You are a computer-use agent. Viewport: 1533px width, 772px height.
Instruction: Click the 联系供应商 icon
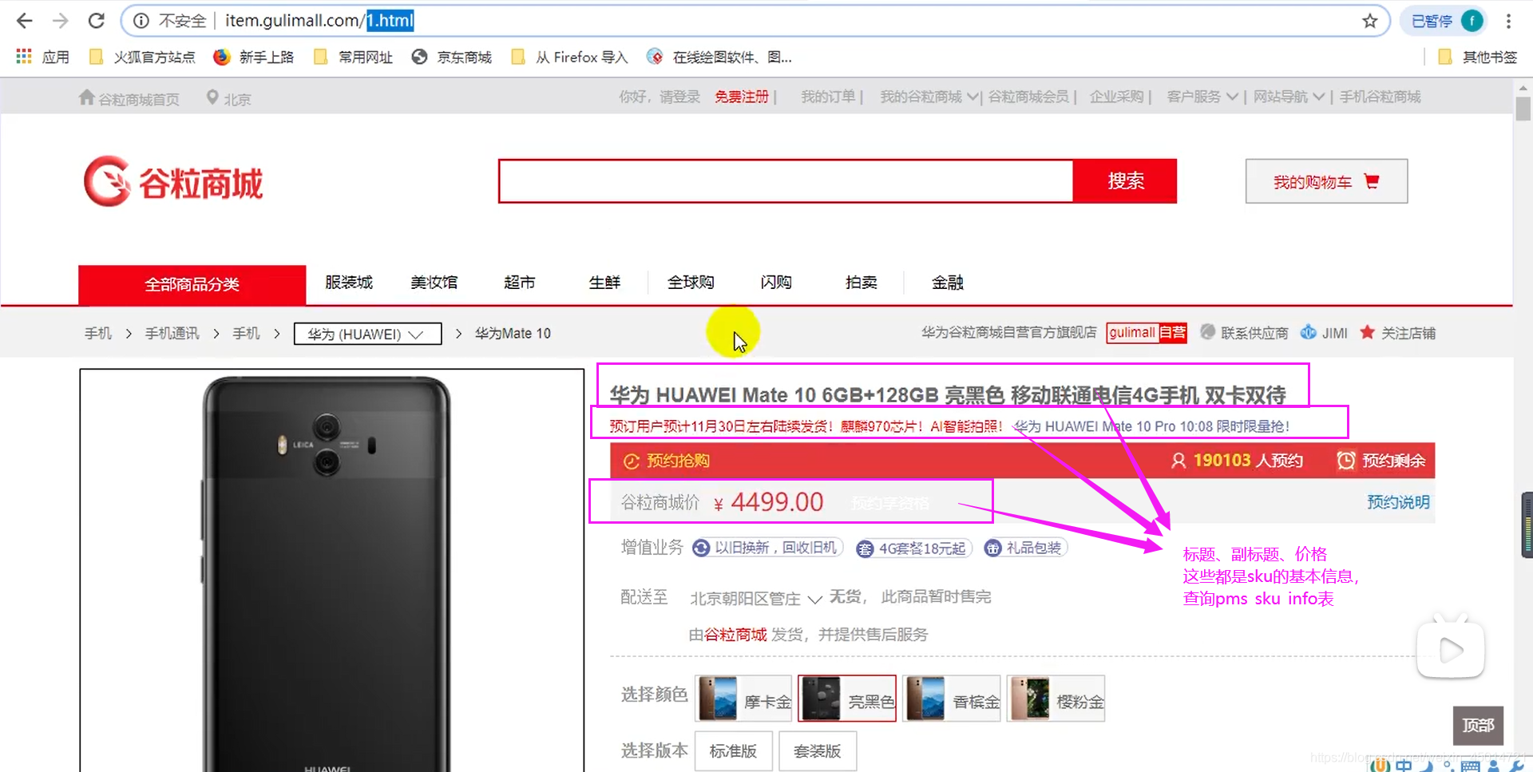(x=1208, y=332)
